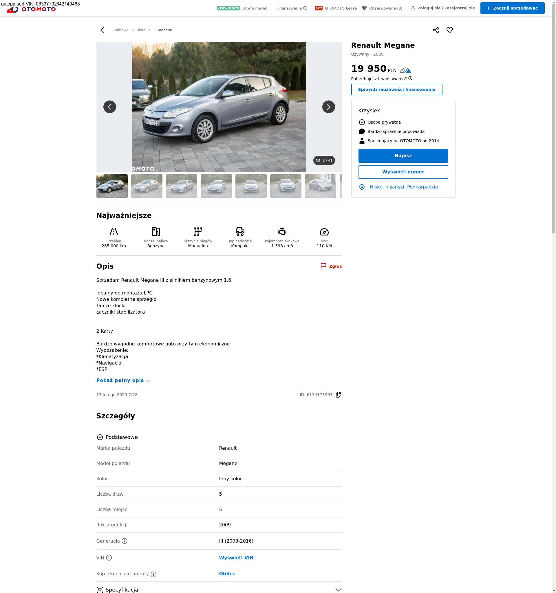Reveal VIN via Wyświetl VIN link
The image size is (556, 593).
236,557
